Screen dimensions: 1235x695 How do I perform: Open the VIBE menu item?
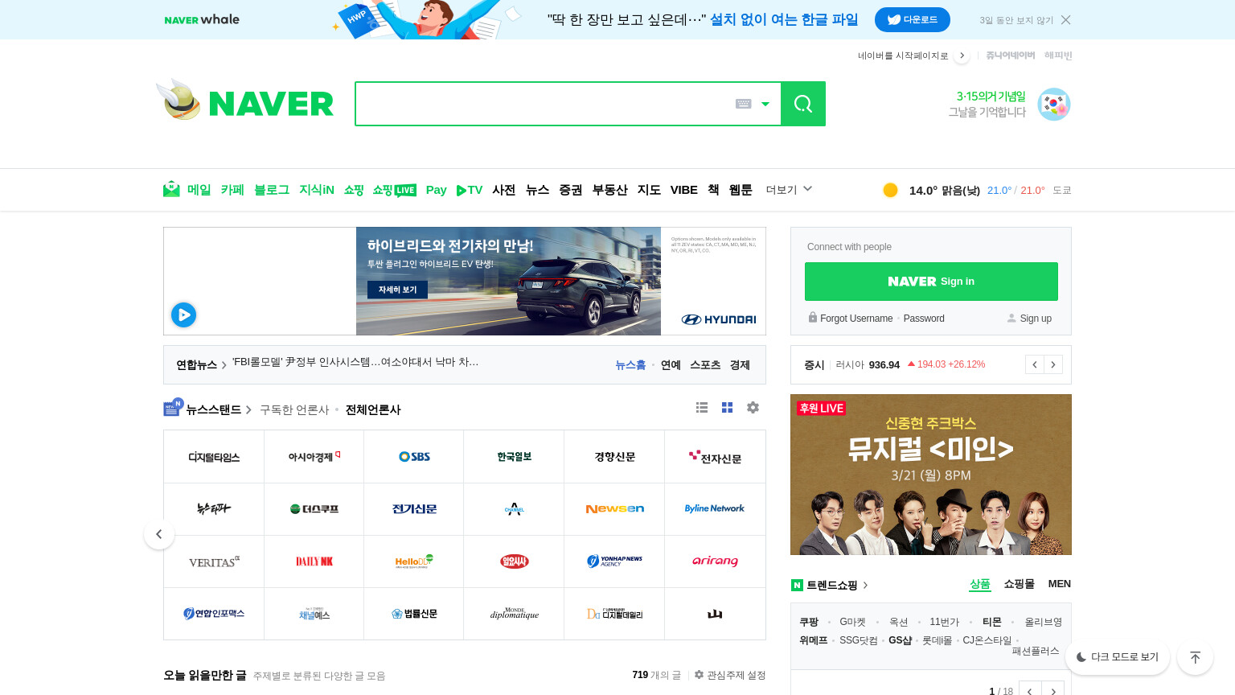tap(684, 190)
